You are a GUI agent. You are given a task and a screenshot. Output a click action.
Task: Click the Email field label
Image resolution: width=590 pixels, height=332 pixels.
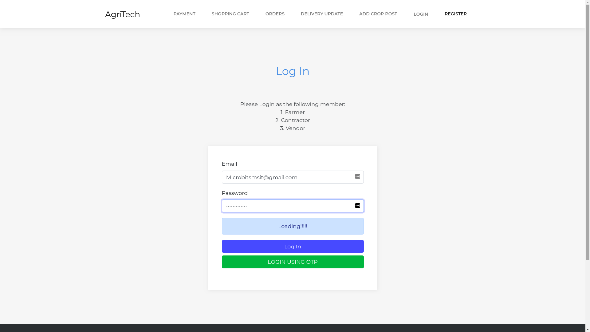[x=229, y=164]
